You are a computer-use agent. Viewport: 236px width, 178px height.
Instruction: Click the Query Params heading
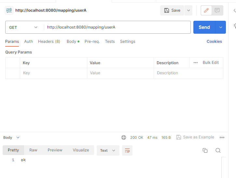pos(19,52)
